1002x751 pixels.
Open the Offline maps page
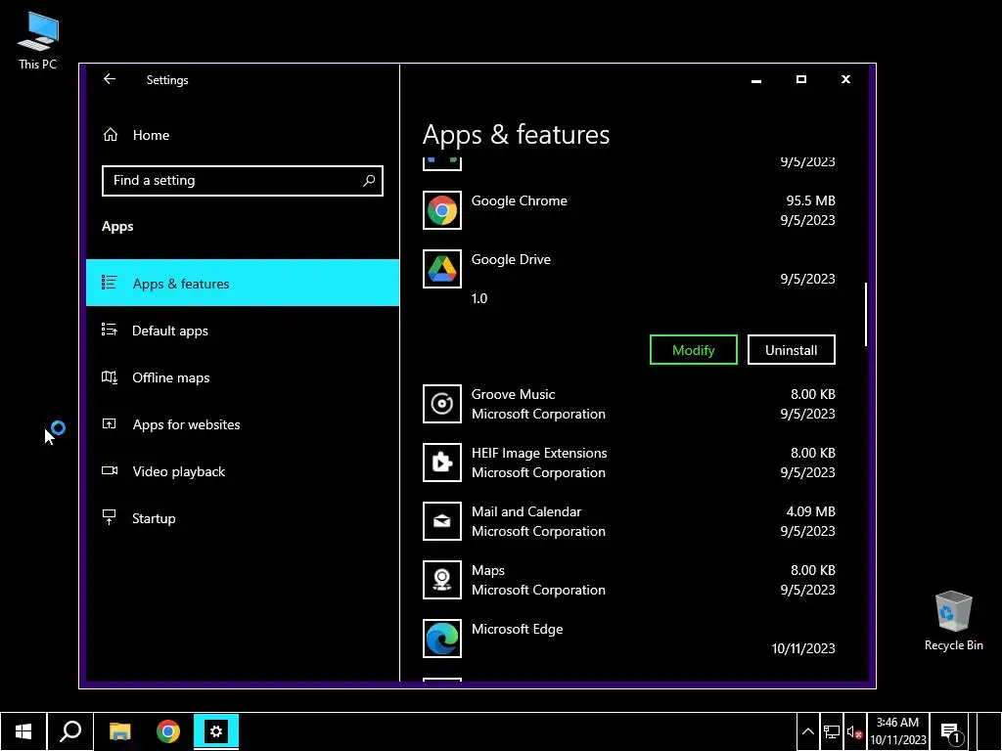(243, 377)
